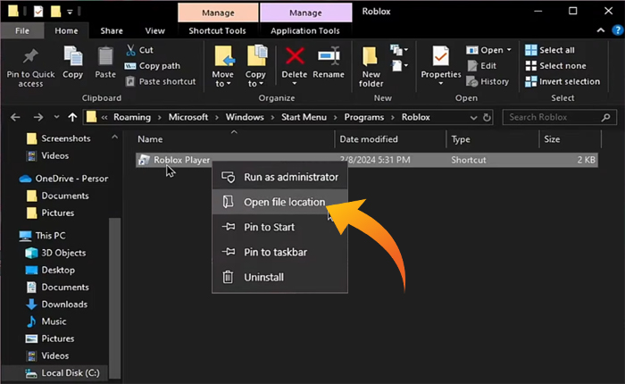This screenshot has width=625, height=384.
Task: Click Edit in the ribbon
Action: tap(482, 66)
